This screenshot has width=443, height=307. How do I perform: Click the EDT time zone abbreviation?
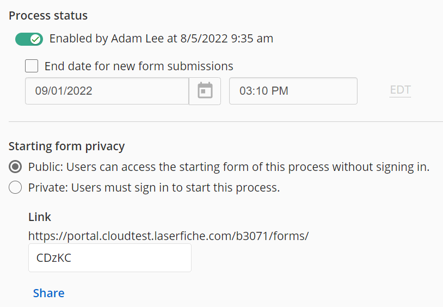401,90
